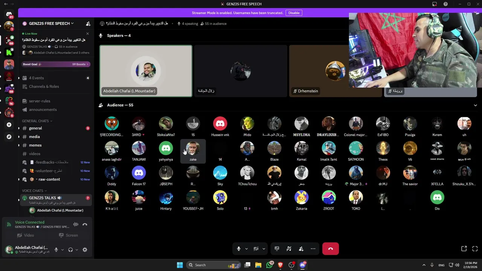Mute microphone in the bottom stage controls
482x271 pixels.
click(x=238, y=249)
